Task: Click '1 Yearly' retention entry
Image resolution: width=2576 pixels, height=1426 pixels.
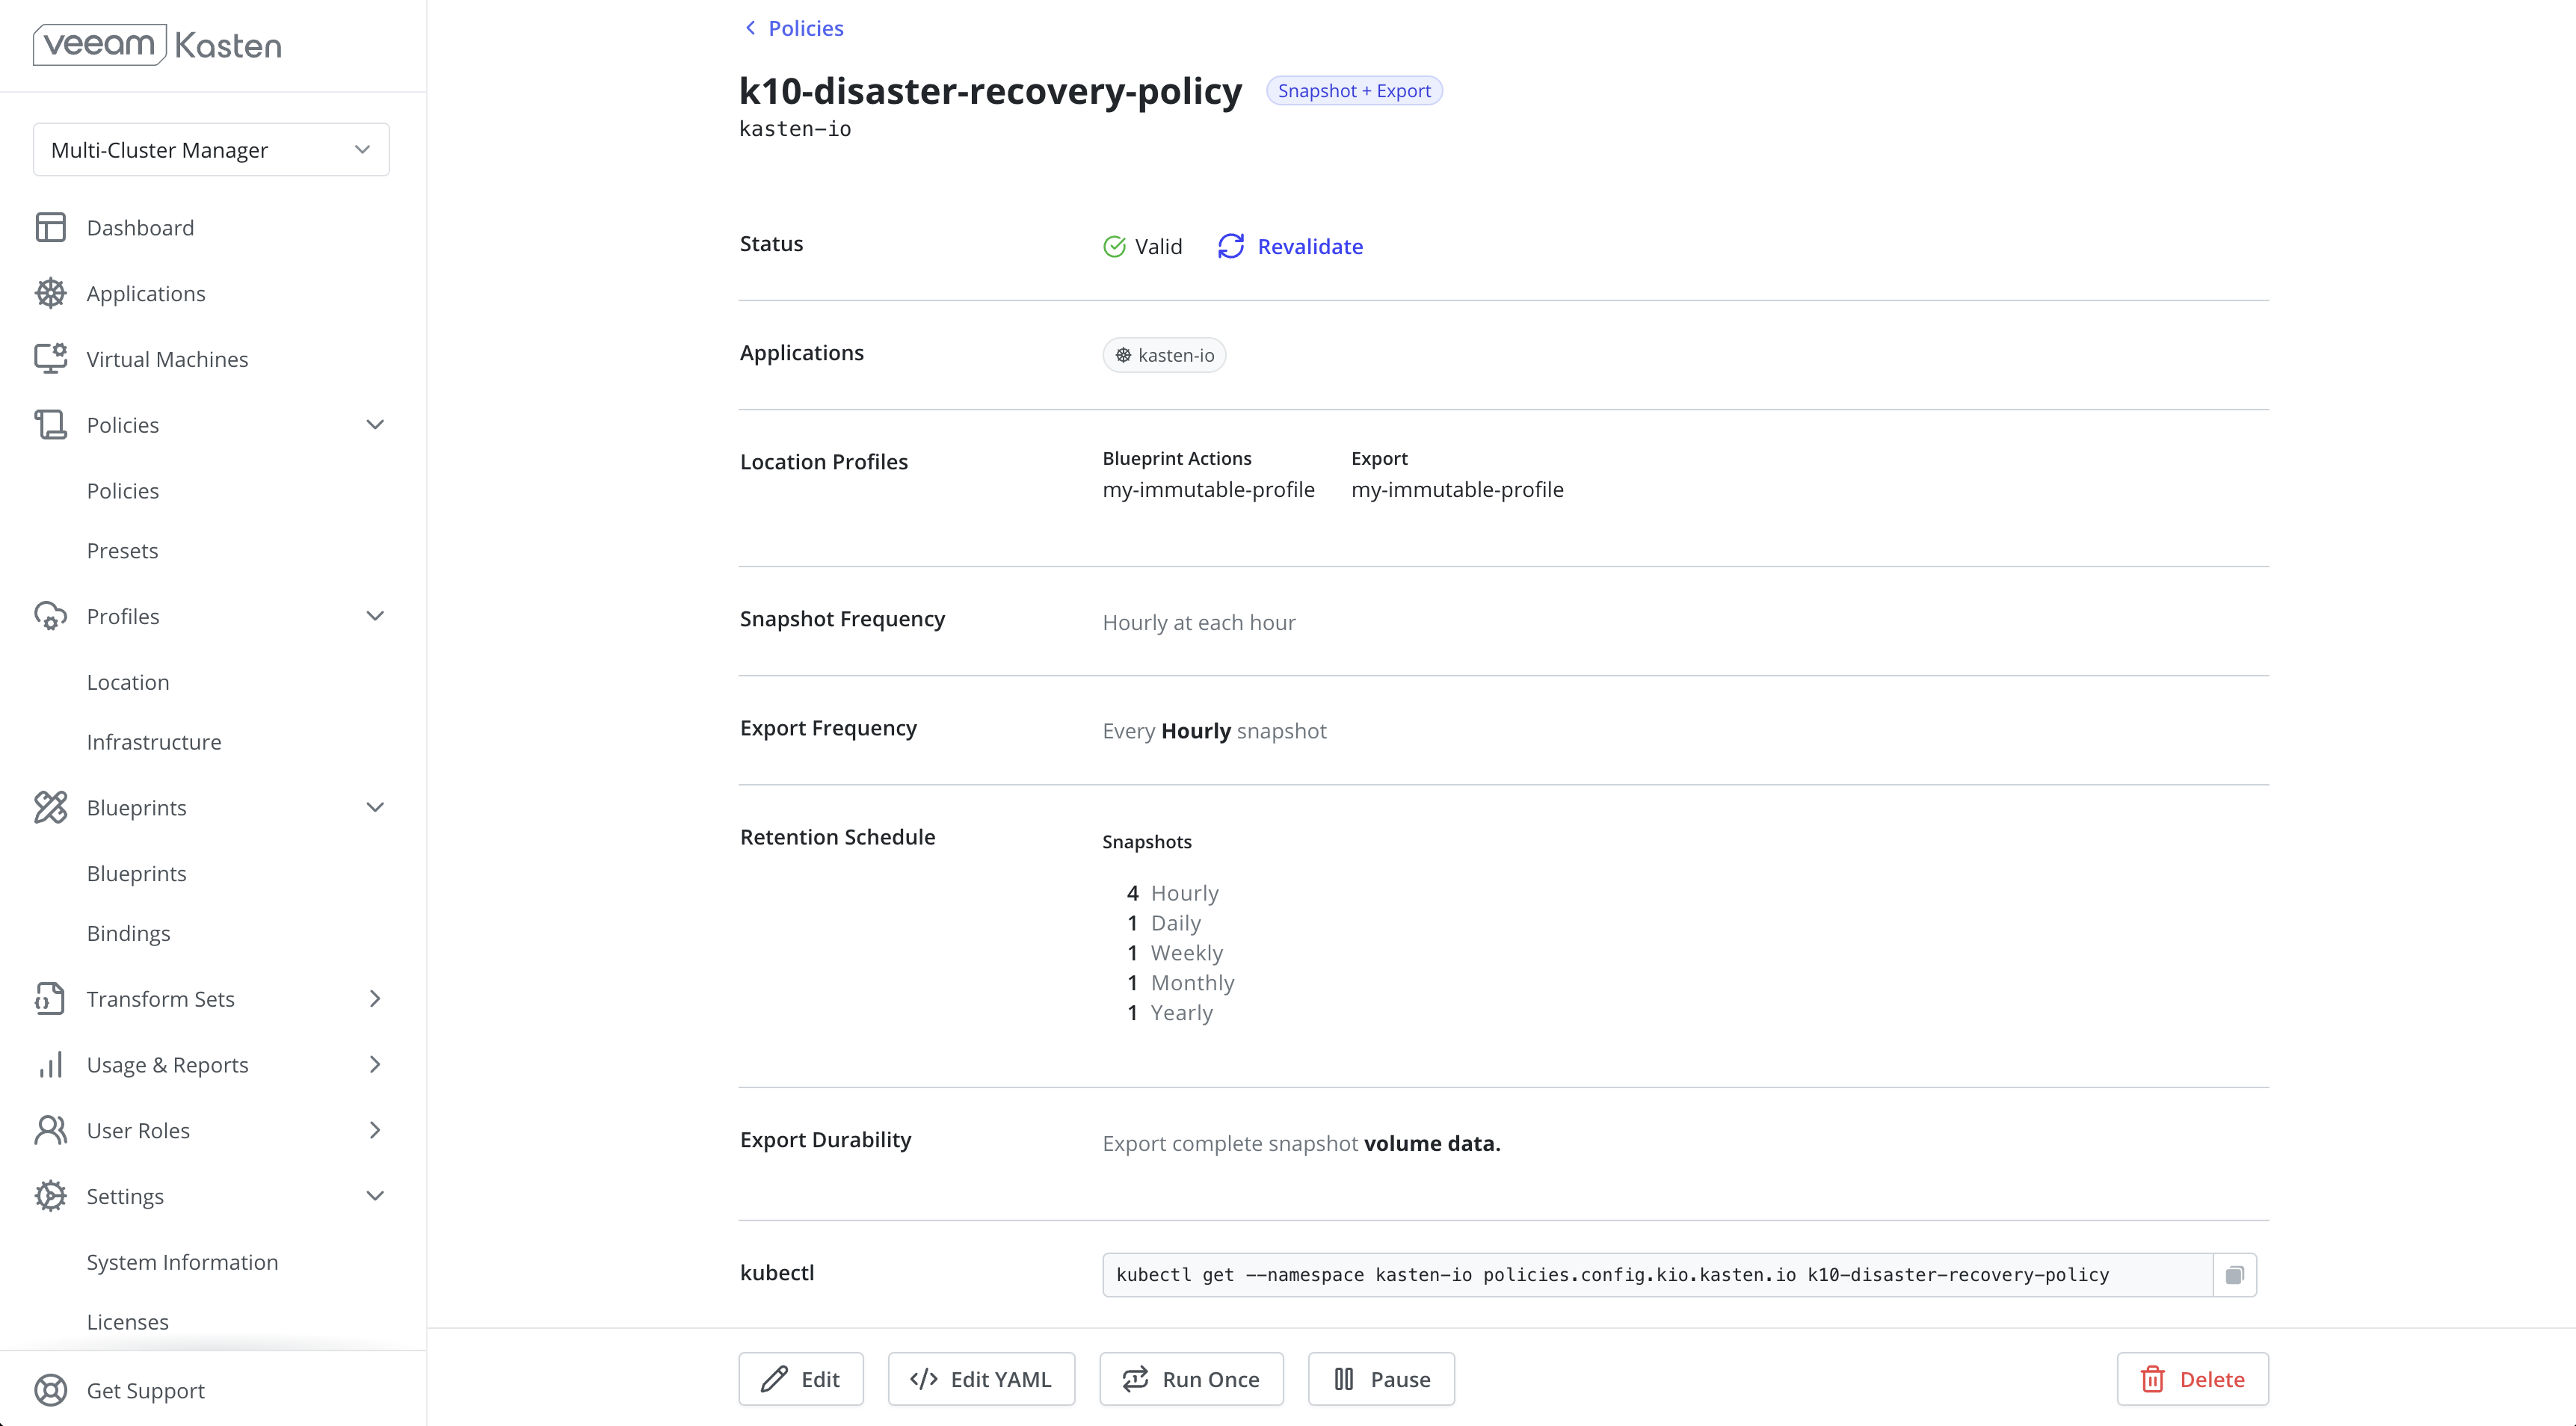Action: click(1169, 1013)
